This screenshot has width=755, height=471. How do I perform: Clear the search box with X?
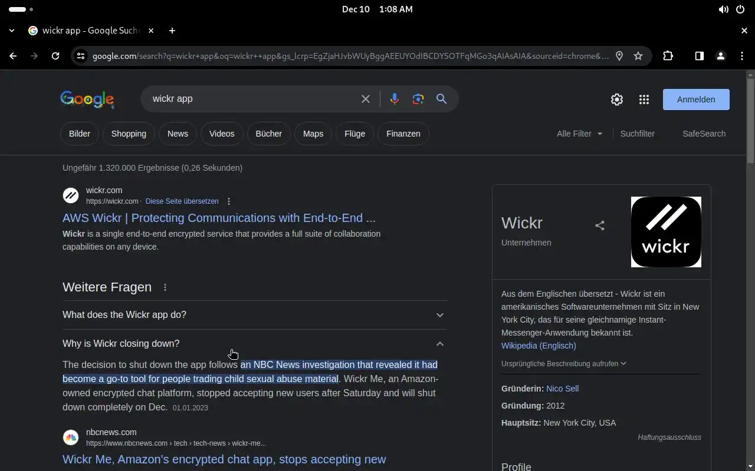point(366,99)
